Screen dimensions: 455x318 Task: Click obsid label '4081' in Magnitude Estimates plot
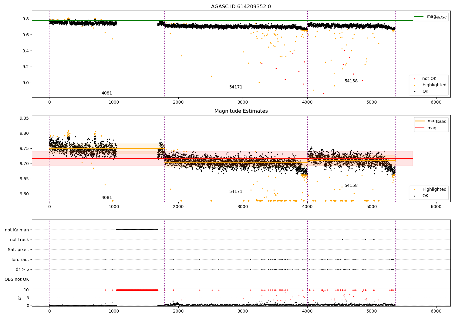coord(107,198)
